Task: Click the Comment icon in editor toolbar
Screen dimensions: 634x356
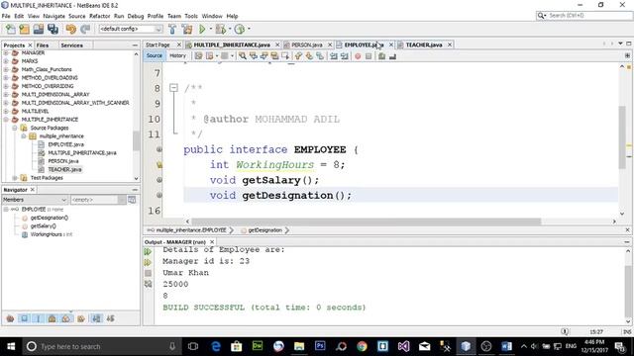Action: 381,56
